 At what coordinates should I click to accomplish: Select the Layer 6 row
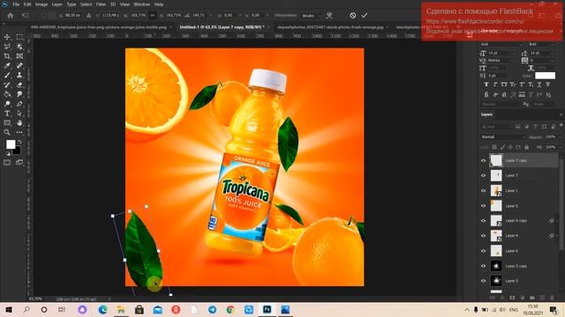click(x=520, y=251)
